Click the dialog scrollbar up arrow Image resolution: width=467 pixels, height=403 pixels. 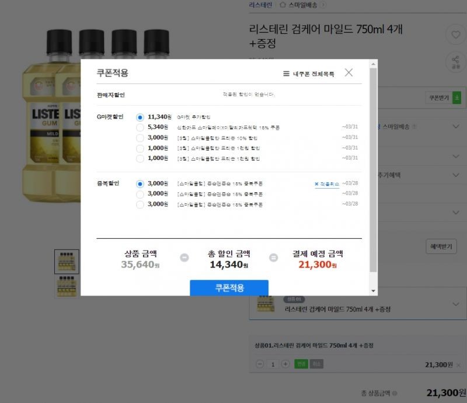[373, 64]
